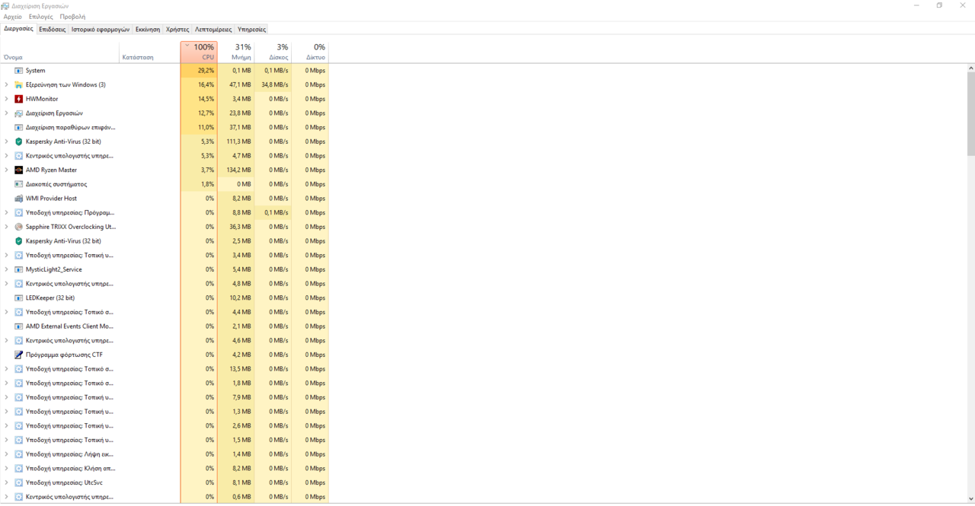Open the Επιλογές menu
This screenshot has width=975, height=506.
pos(41,17)
